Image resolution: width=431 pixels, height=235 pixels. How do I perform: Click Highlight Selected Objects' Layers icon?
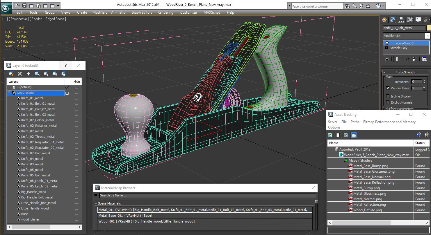(46, 74)
